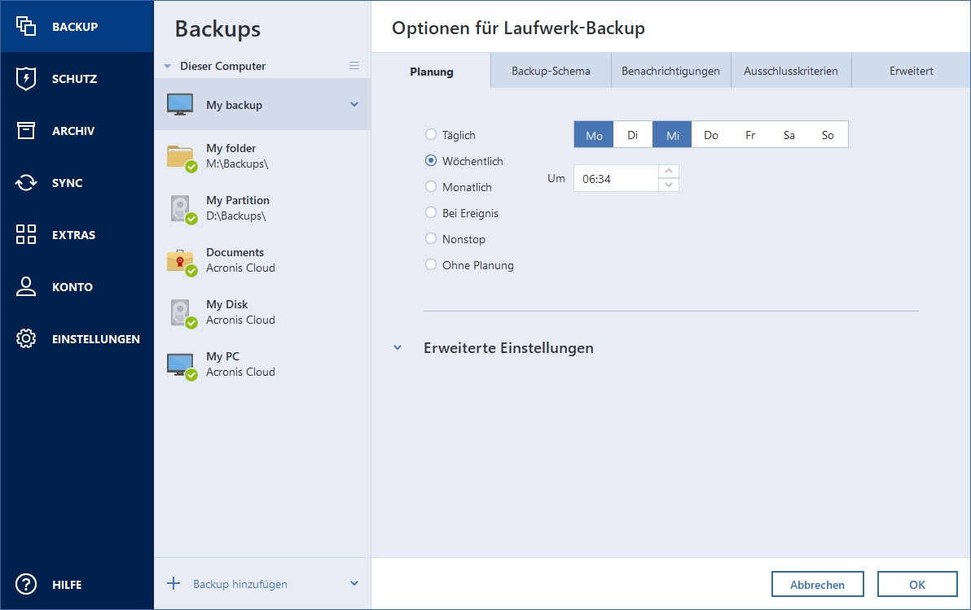The width and height of the screenshot is (971, 610).
Task: Toggle the Do weekday button
Action: pyautogui.click(x=710, y=134)
